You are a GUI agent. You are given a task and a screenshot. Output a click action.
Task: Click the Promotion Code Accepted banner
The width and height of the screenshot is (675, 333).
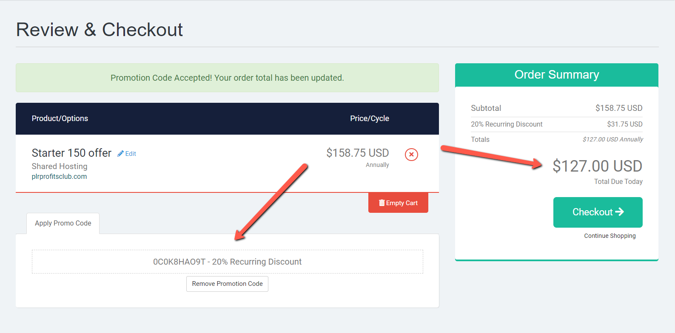(227, 78)
